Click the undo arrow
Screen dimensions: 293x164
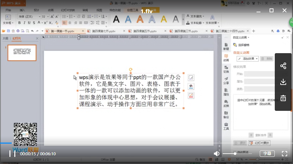32,31
